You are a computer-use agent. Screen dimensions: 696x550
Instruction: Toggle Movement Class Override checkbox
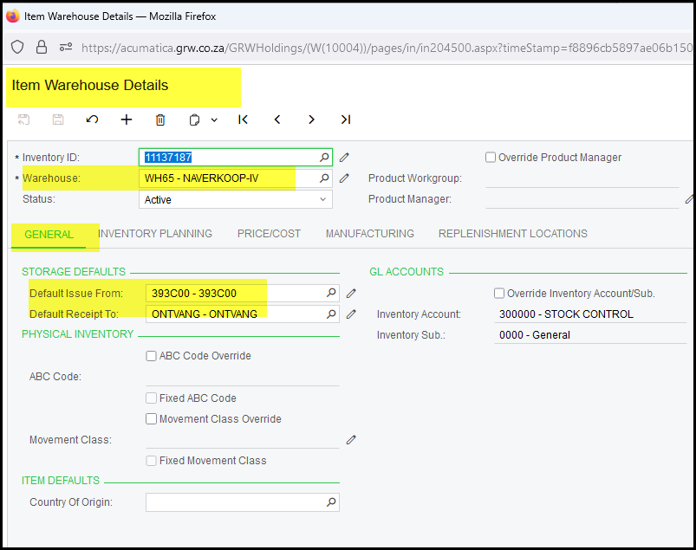click(152, 419)
